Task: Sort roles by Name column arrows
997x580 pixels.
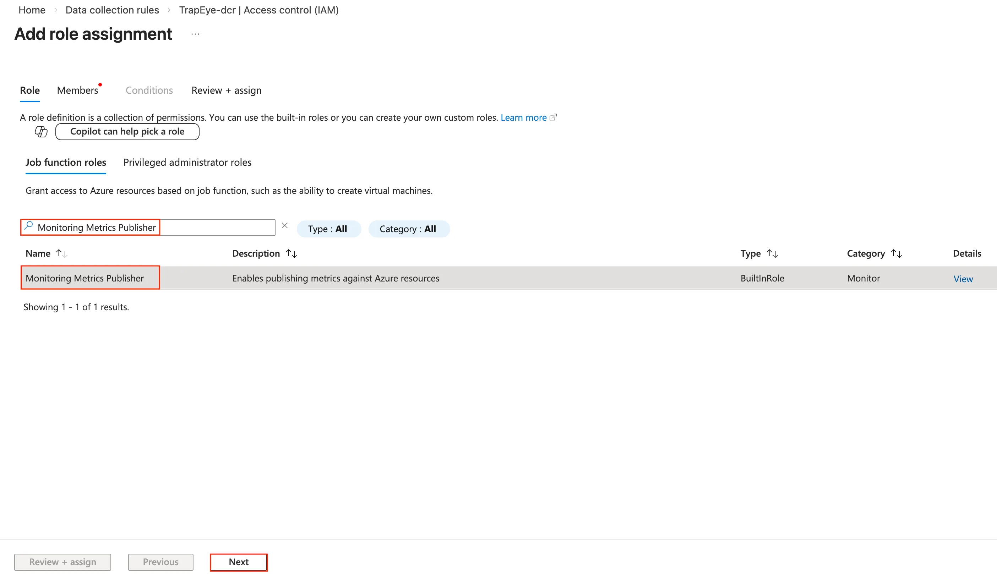Action: click(61, 253)
